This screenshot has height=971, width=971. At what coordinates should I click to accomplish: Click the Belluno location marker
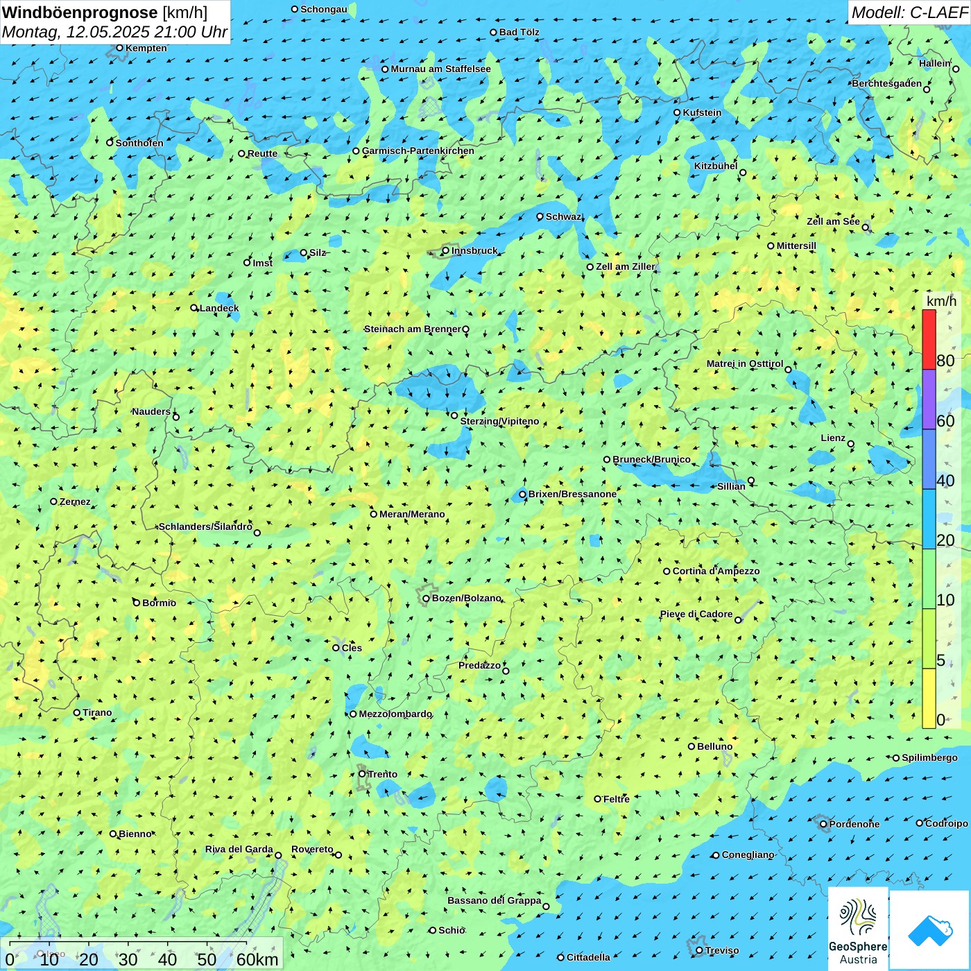pyautogui.click(x=691, y=746)
